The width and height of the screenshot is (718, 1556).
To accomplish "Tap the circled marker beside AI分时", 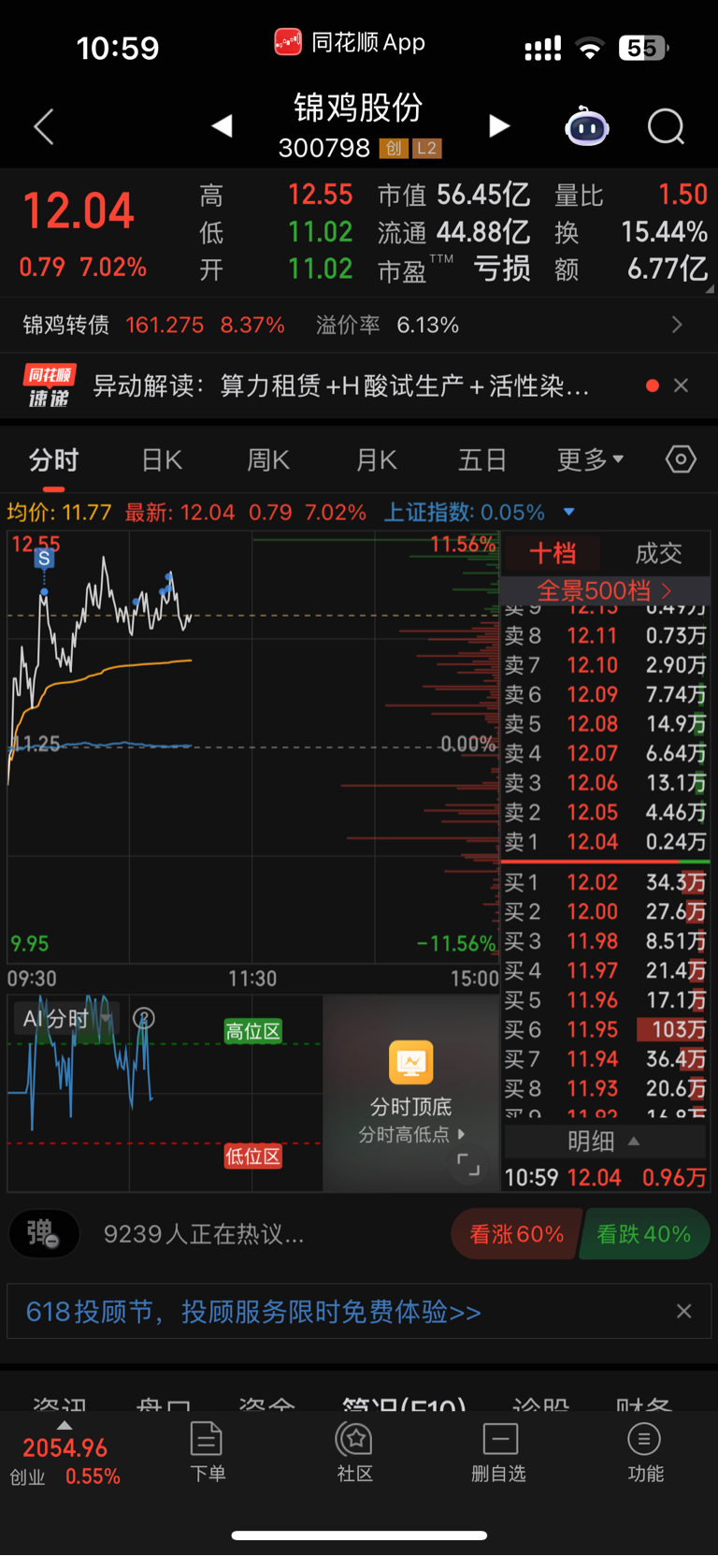I will [x=143, y=1018].
